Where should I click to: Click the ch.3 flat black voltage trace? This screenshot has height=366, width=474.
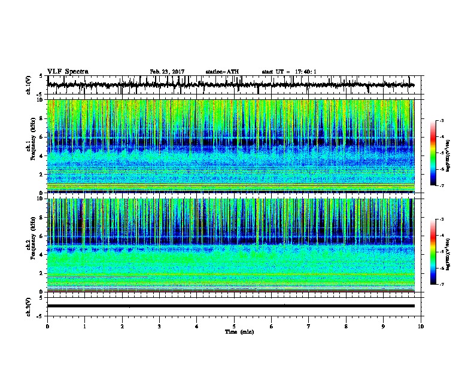click(230, 306)
